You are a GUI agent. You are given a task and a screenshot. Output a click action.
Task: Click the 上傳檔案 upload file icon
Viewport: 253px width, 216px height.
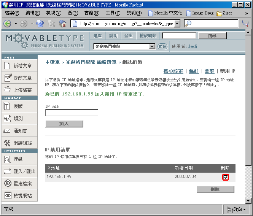[x=7, y=89]
